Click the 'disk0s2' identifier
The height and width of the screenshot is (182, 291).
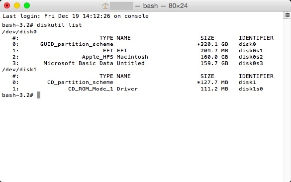coord(251,57)
